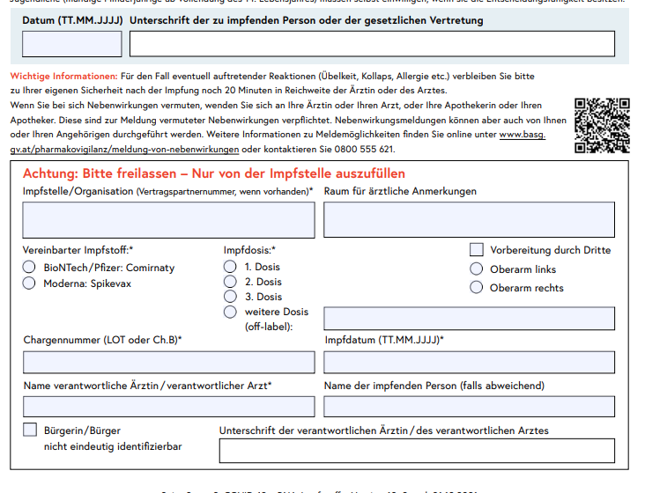Click the QR code image
Screen dimensions: 645x493
click(x=602, y=125)
